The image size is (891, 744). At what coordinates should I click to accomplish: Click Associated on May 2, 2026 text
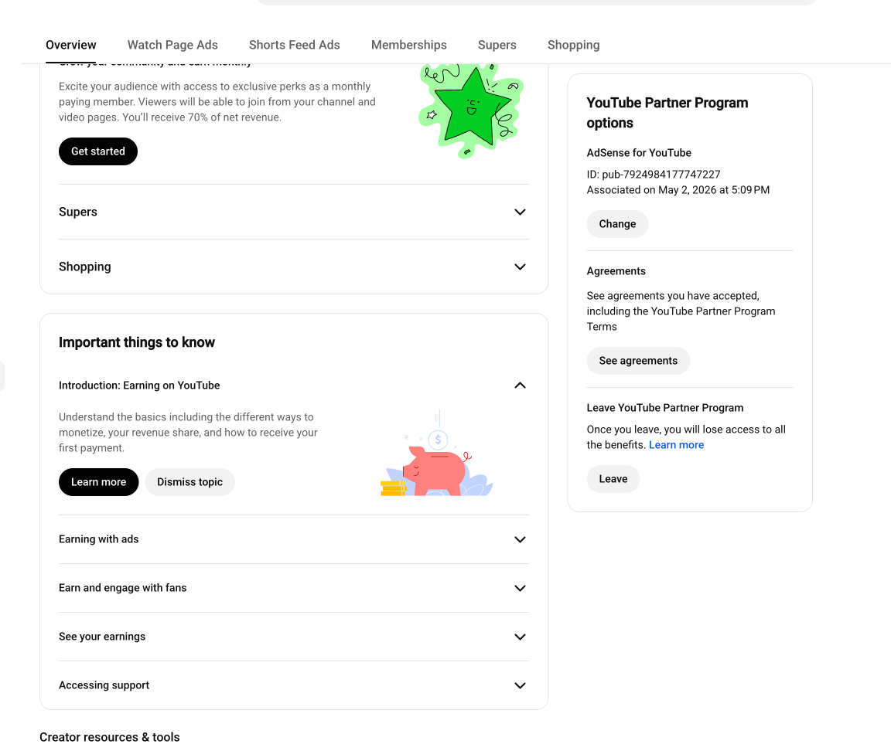678,190
